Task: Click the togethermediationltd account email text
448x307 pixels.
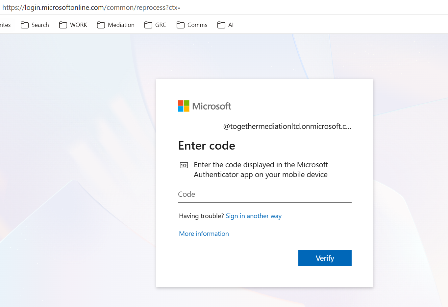Action: coord(287,127)
